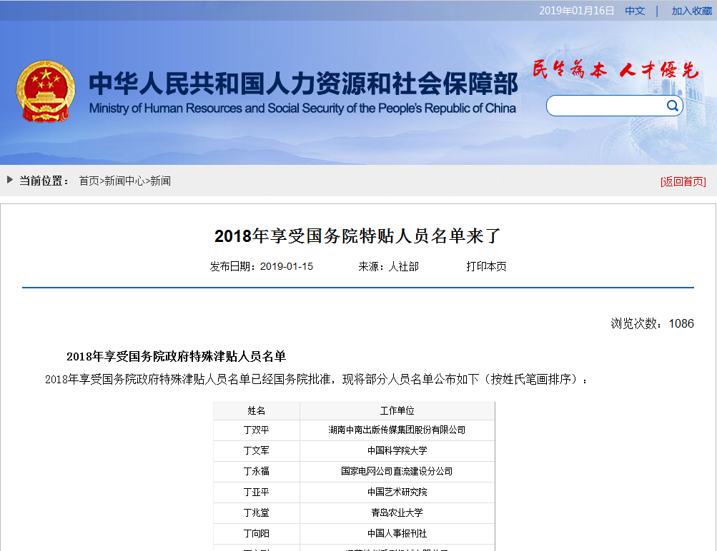The height and width of the screenshot is (551, 717).
Task: Click the 中国科学院大学 table cell
Action: pyautogui.click(x=397, y=450)
